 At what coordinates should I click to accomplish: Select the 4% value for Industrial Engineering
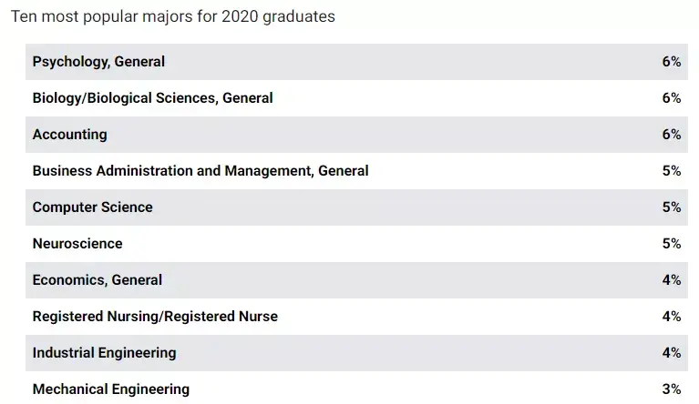click(672, 353)
